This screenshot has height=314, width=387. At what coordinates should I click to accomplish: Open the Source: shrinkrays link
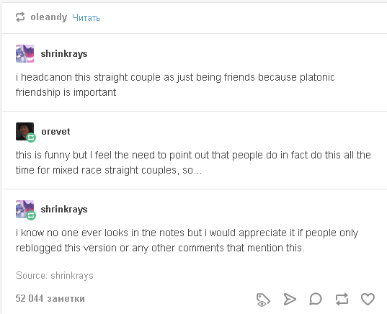coord(55,275)
